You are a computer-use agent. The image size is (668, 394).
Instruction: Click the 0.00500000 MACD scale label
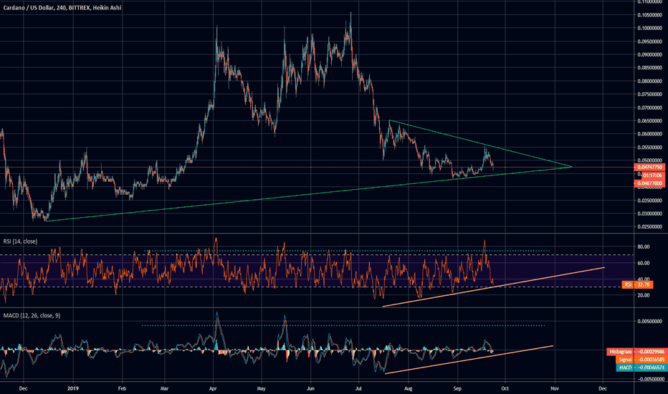(x=649, y=321)
